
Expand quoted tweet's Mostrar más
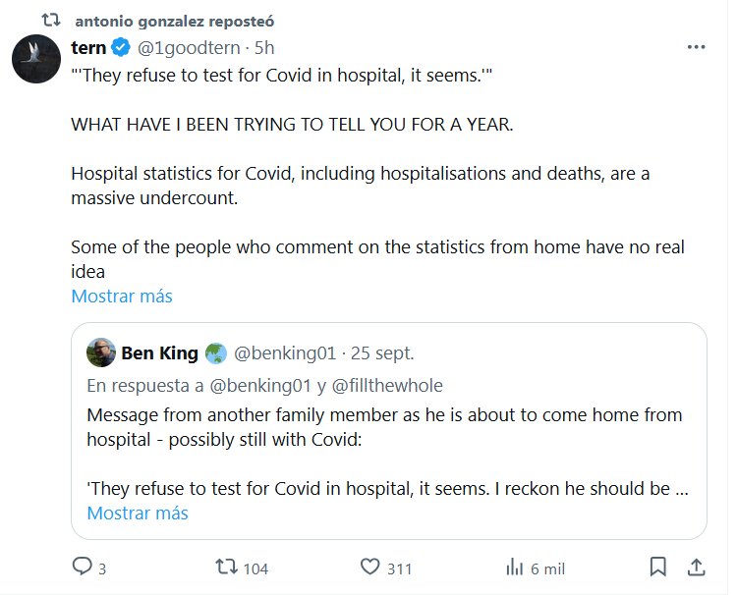137,513
